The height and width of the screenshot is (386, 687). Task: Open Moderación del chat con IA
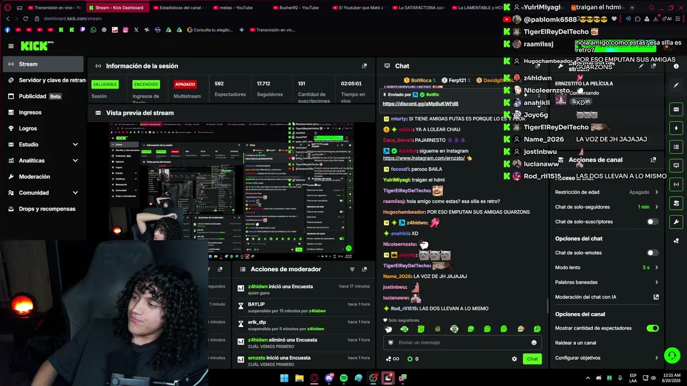pos(606,297)
